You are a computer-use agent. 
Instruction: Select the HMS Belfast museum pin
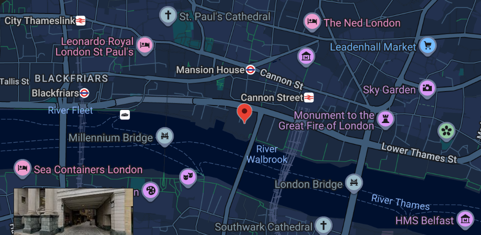tap(465, 219)
